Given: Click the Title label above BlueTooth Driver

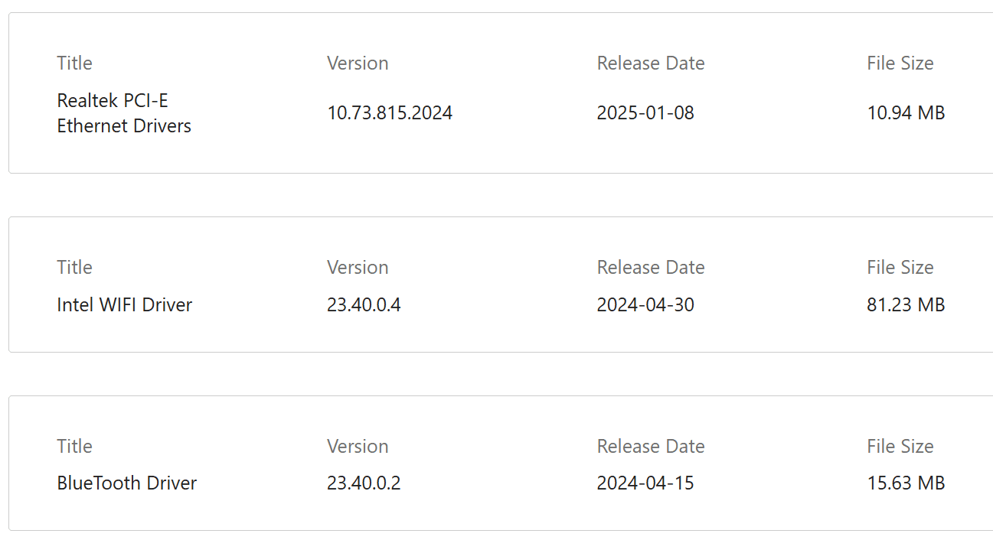Looking at the screenshot, I should pos(74,447).
